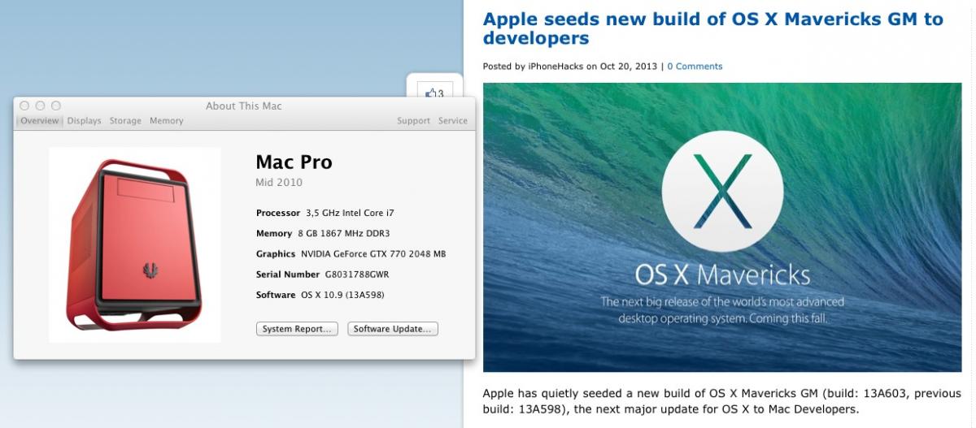Open the Storage tab

click(125, 121)
